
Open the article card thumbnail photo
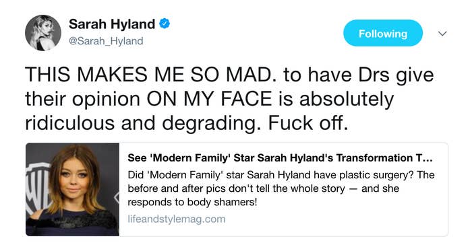[x=72, y=189]
